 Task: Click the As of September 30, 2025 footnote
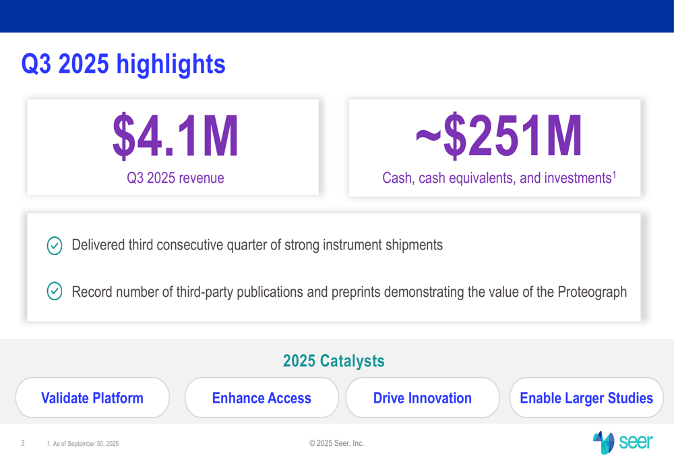83,444
